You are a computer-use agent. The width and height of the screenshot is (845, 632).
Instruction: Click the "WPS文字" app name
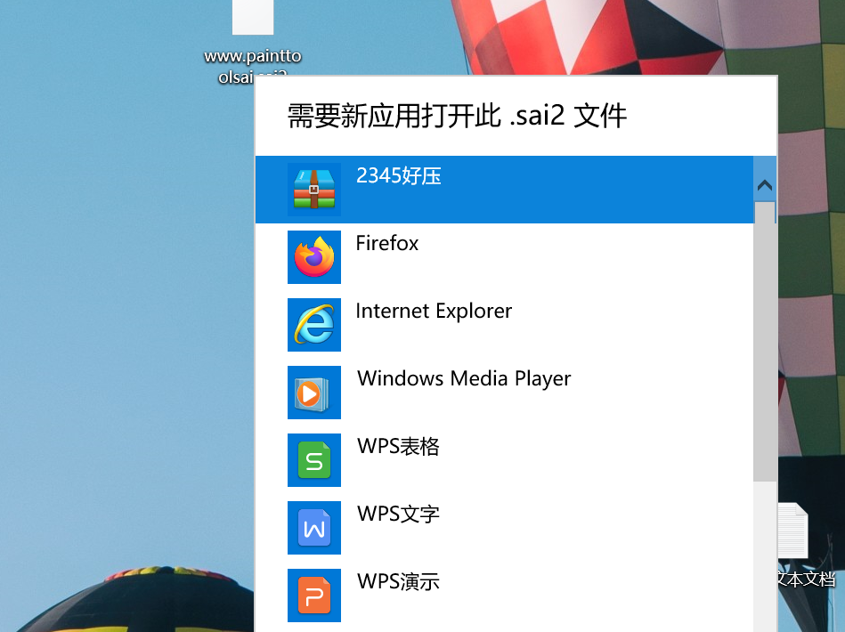click(x=398, y=514)
